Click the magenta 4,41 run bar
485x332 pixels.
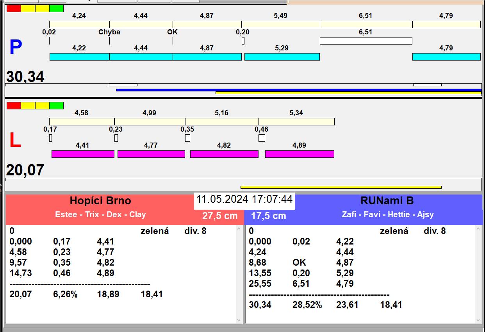[83, 154]
